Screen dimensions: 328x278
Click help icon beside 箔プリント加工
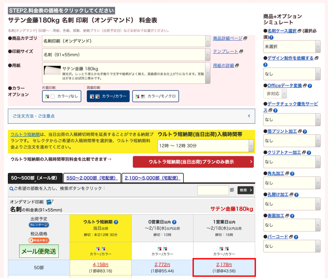point(305,132)
